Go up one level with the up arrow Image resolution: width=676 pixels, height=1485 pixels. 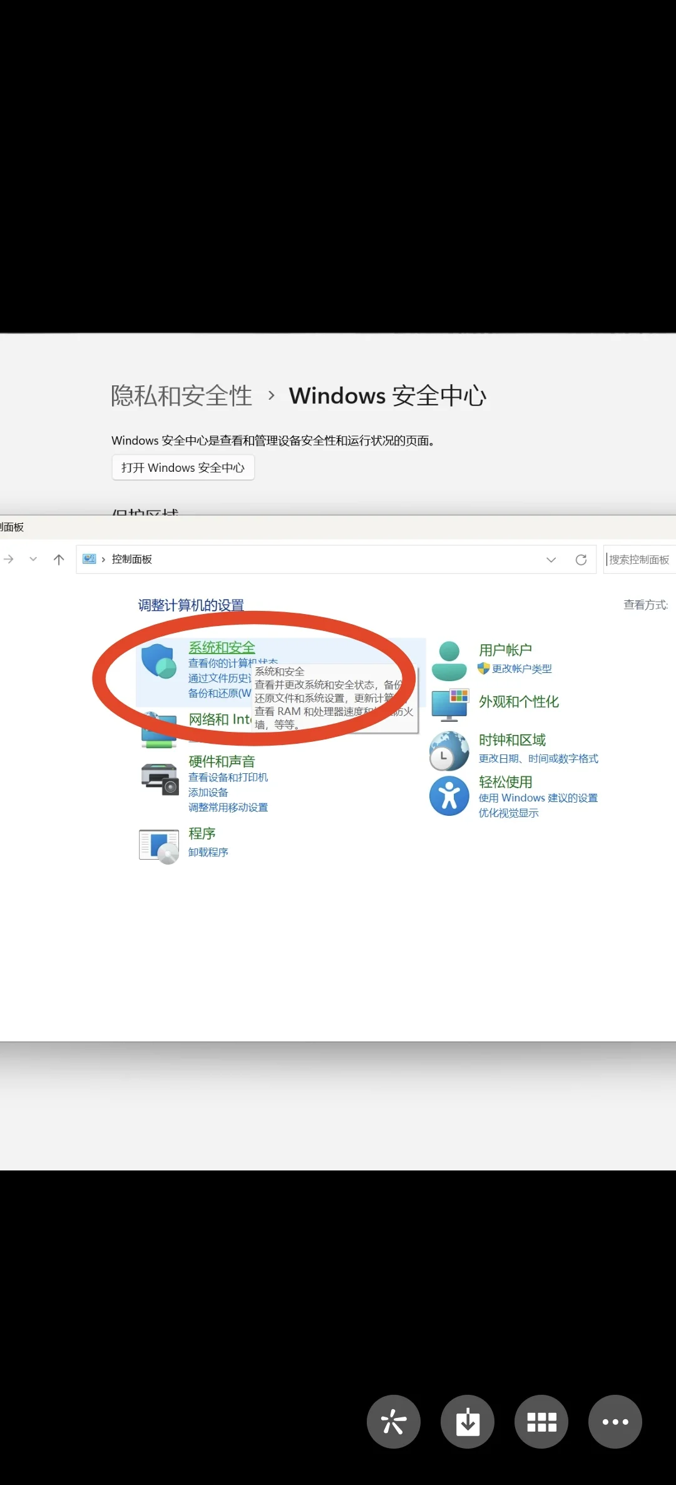(59, 560)
